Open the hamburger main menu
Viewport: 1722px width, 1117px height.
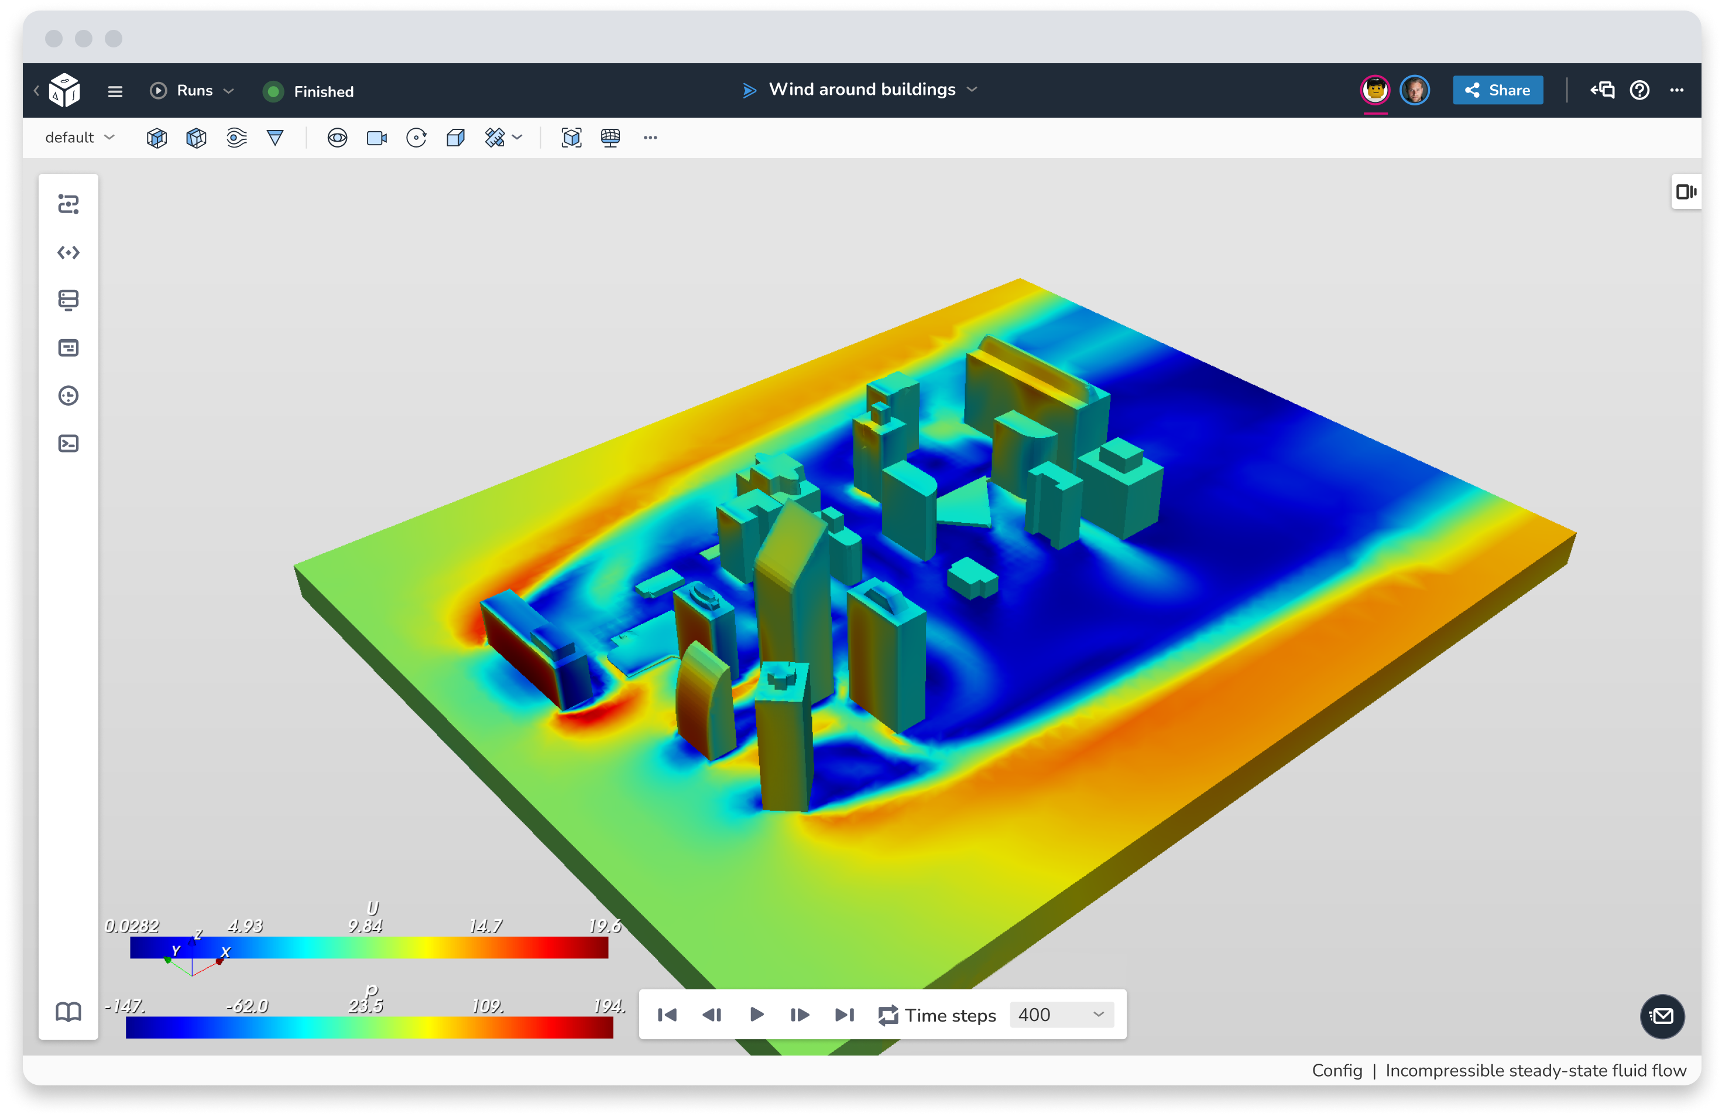coord(115,91)
